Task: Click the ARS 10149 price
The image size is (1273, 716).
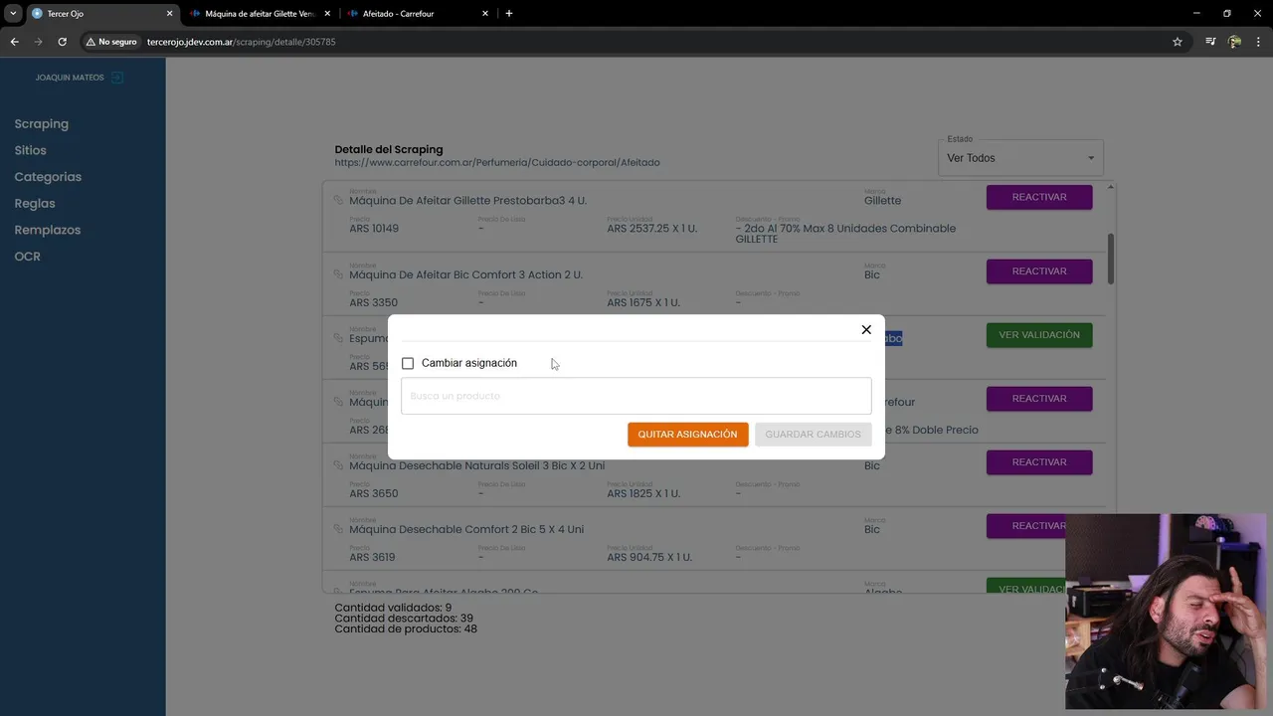Action: 374,229
